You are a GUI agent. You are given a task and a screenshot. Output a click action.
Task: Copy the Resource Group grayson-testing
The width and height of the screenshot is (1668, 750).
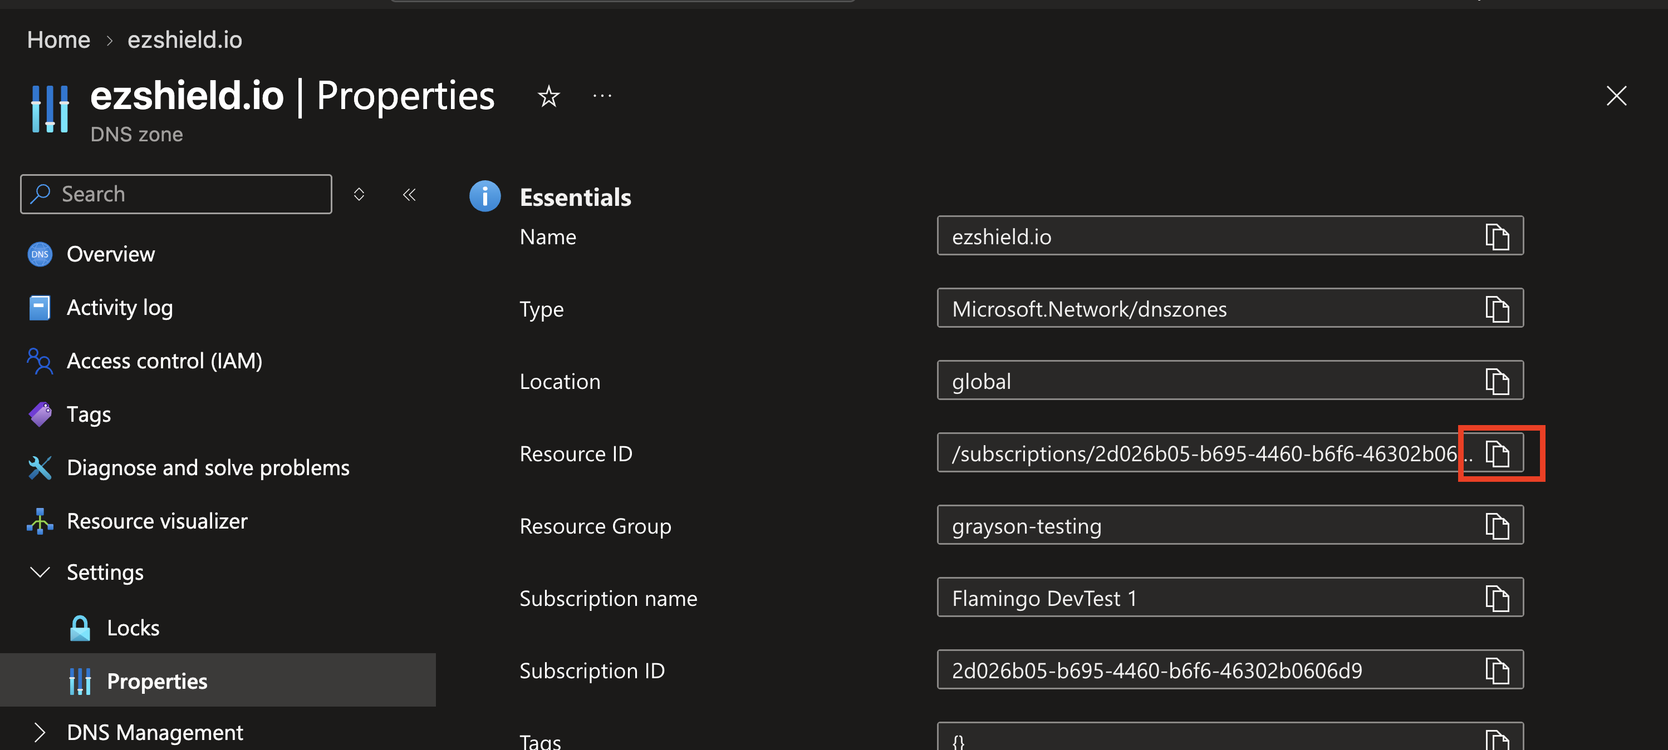coord(1497,525)
